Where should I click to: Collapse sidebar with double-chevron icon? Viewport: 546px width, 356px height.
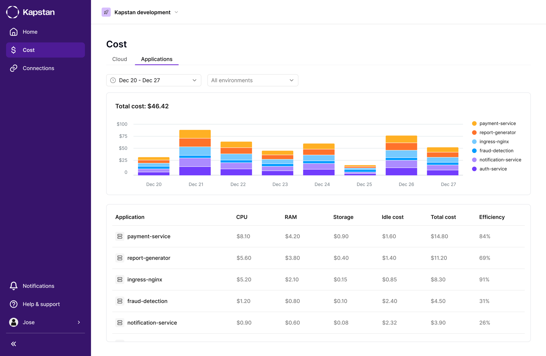coord(14,344)
